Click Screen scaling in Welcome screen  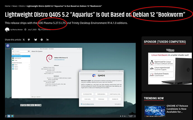[x=87, y=99]
